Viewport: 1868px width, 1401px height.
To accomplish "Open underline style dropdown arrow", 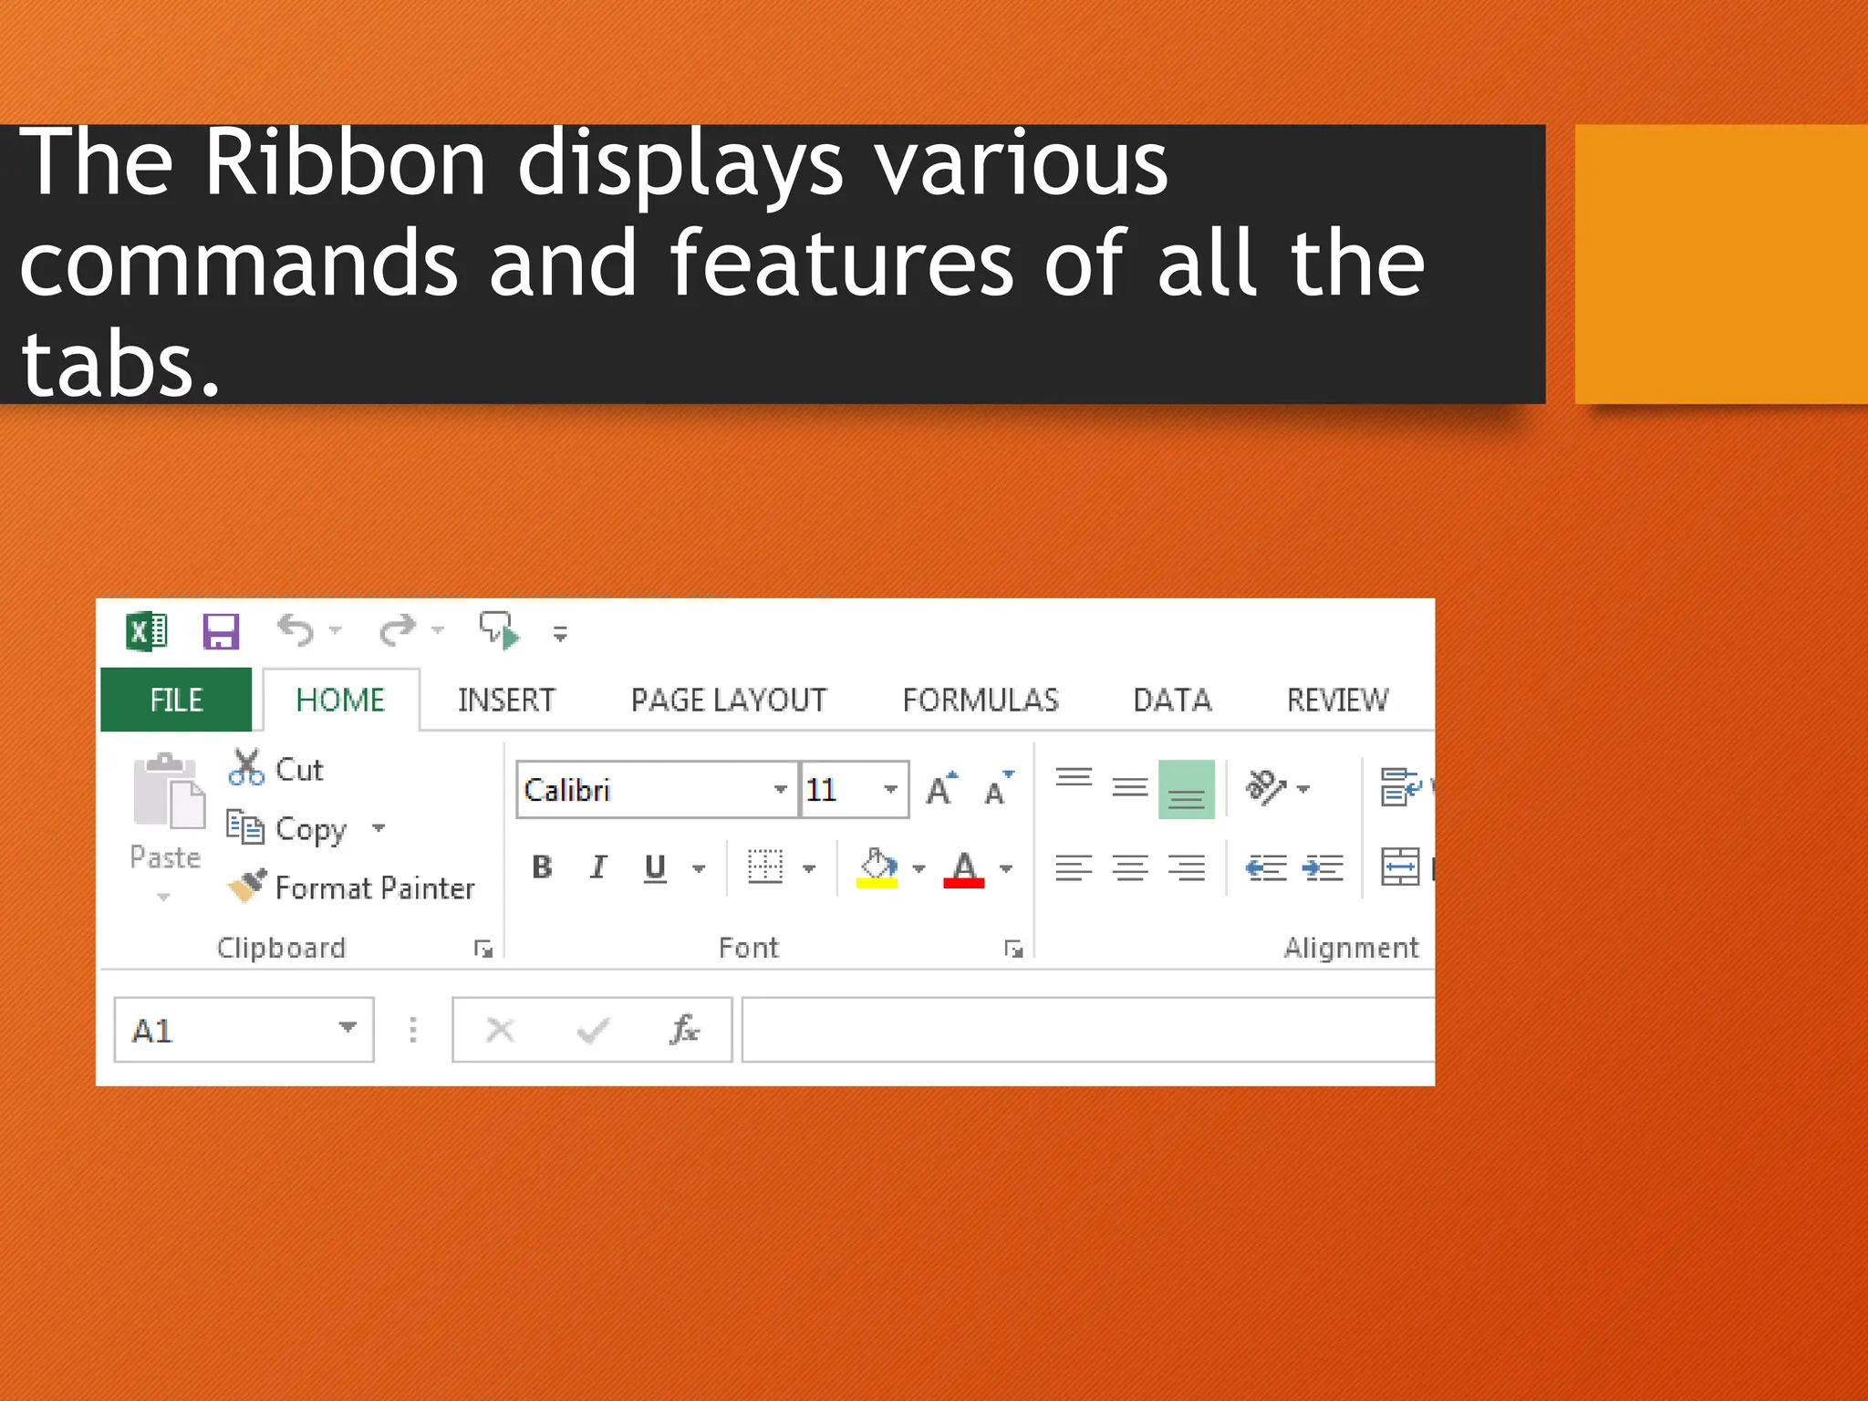I will coord(699,868).
